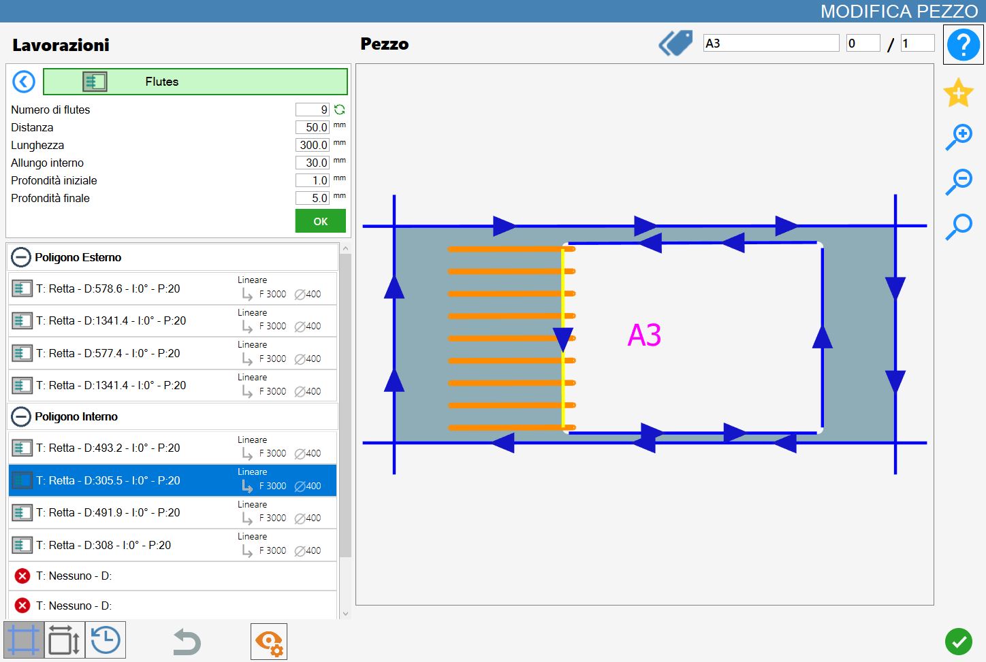This screenshot has height=662, width=986.
Task: Remove the second 'T: Nessuno - D:' row
Action: [x=22, y=606]
